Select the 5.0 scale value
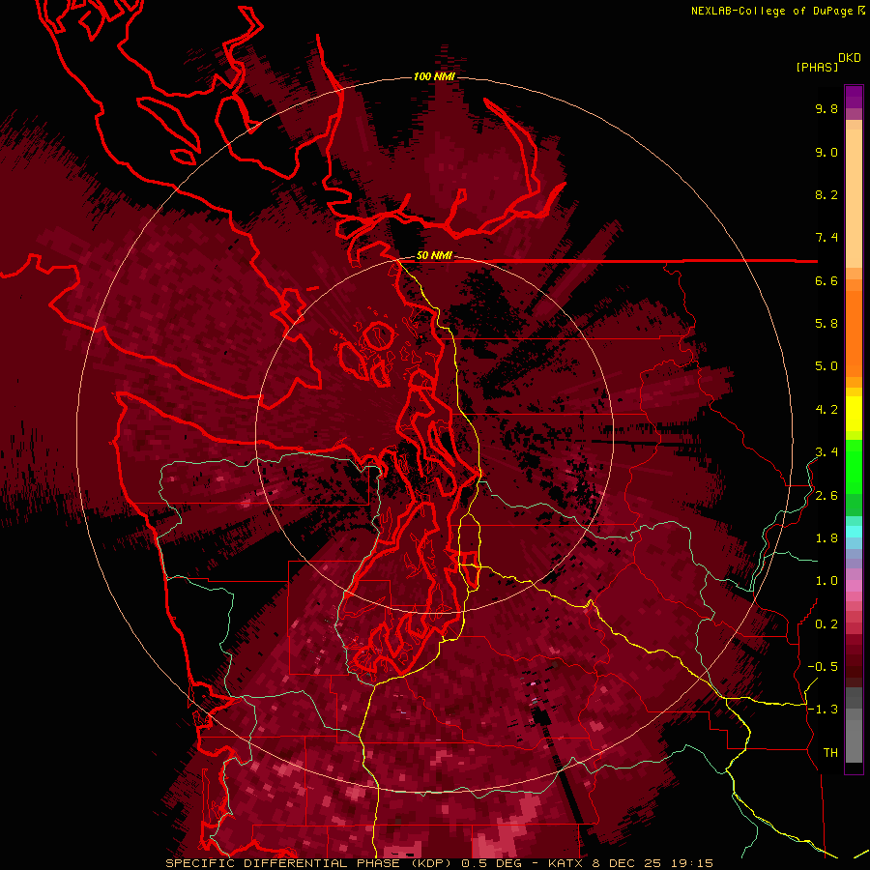The image size is (870, 870). point(826,366)
